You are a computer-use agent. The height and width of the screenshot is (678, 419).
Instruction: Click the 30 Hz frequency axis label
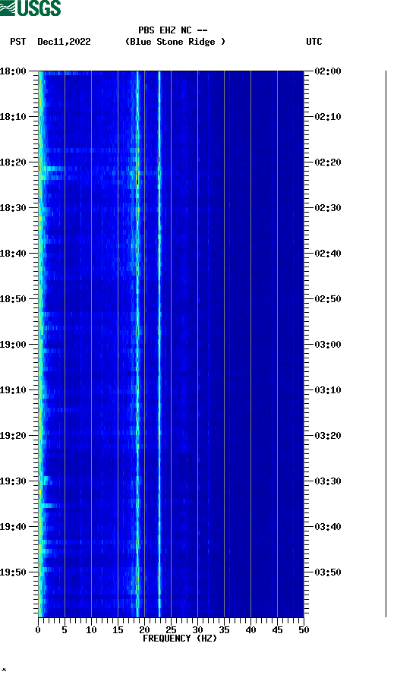click(197, 630)
